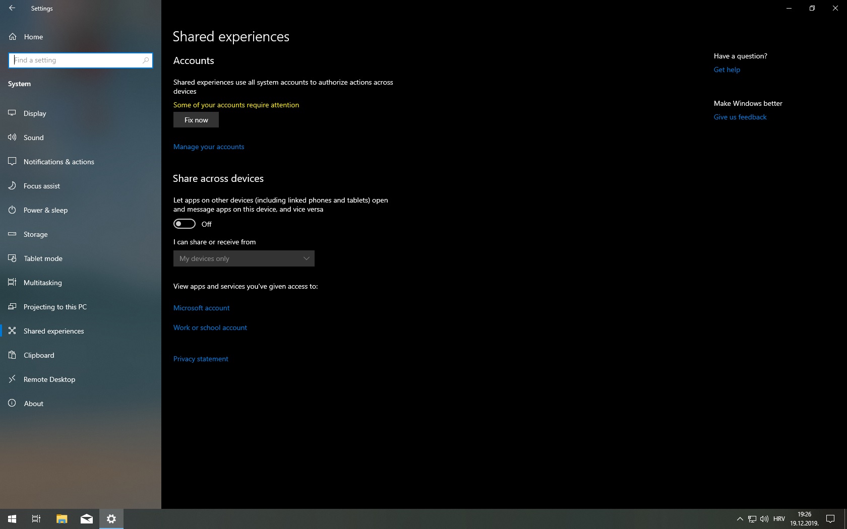
Task: Click the Microsoft account link
Action: pyautogui.click(x=201, y=308)
